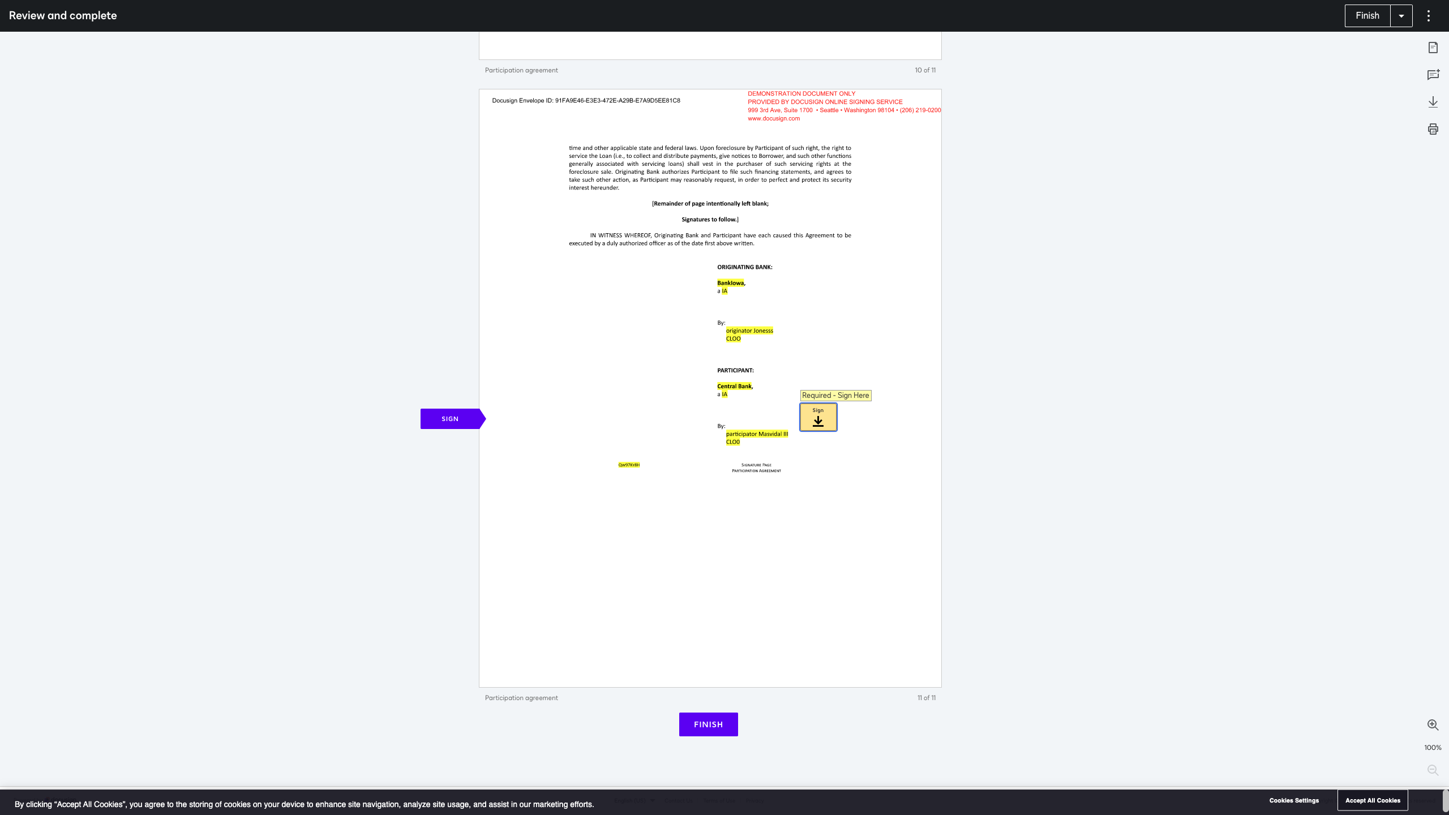1449x815 pixels.
Task: Print the document via printer icon
Action: coord(1433,129)
